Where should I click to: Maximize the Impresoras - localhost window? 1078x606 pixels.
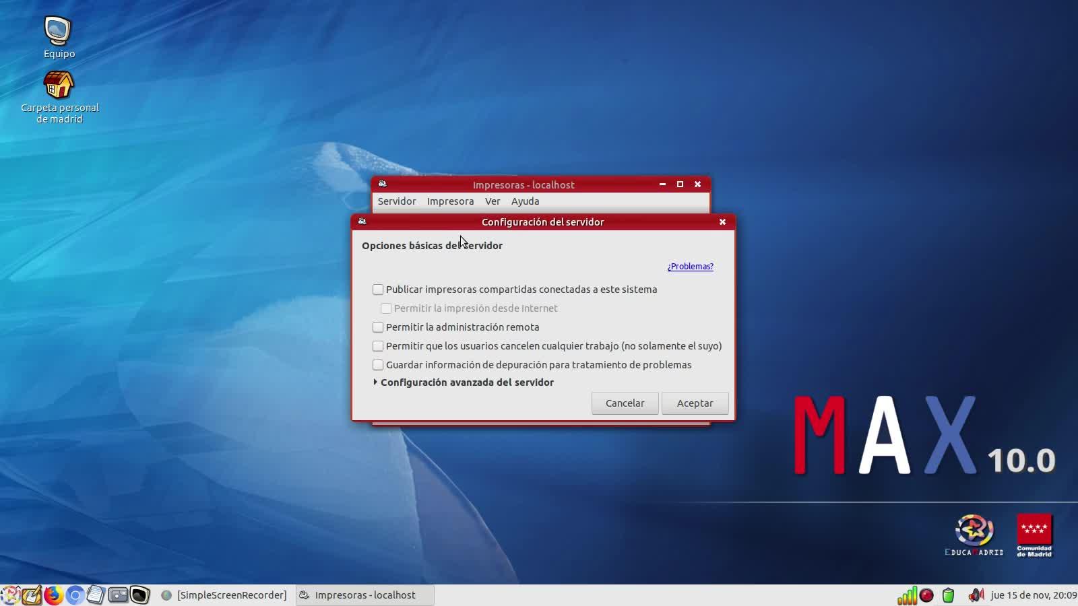coord(680,184)
